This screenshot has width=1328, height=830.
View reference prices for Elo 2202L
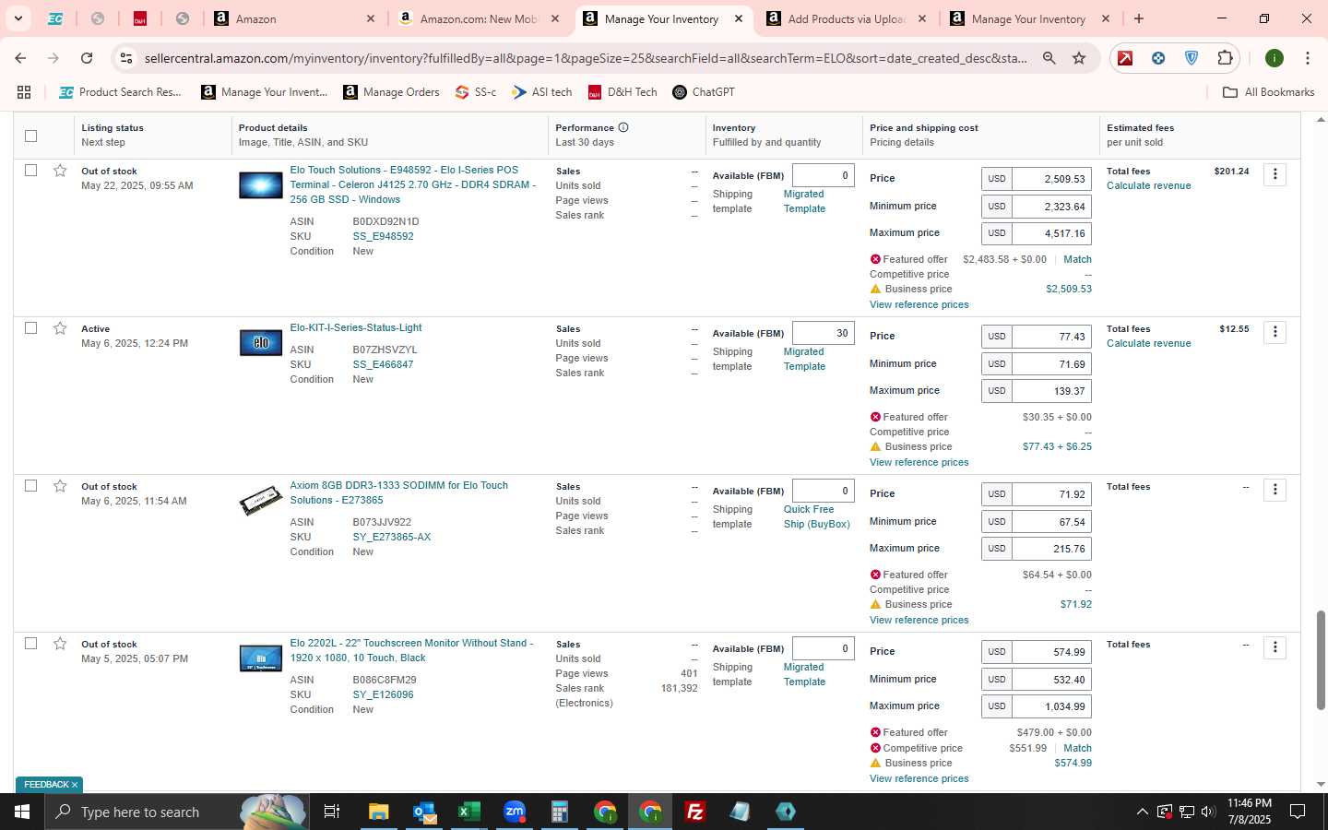pyautogui.click(x=919, y=778)
